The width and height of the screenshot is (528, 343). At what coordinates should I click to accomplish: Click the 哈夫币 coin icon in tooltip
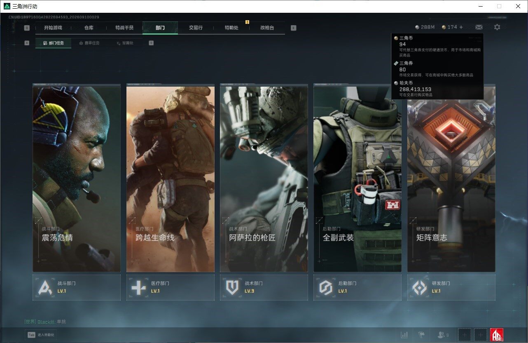[396, 83]
